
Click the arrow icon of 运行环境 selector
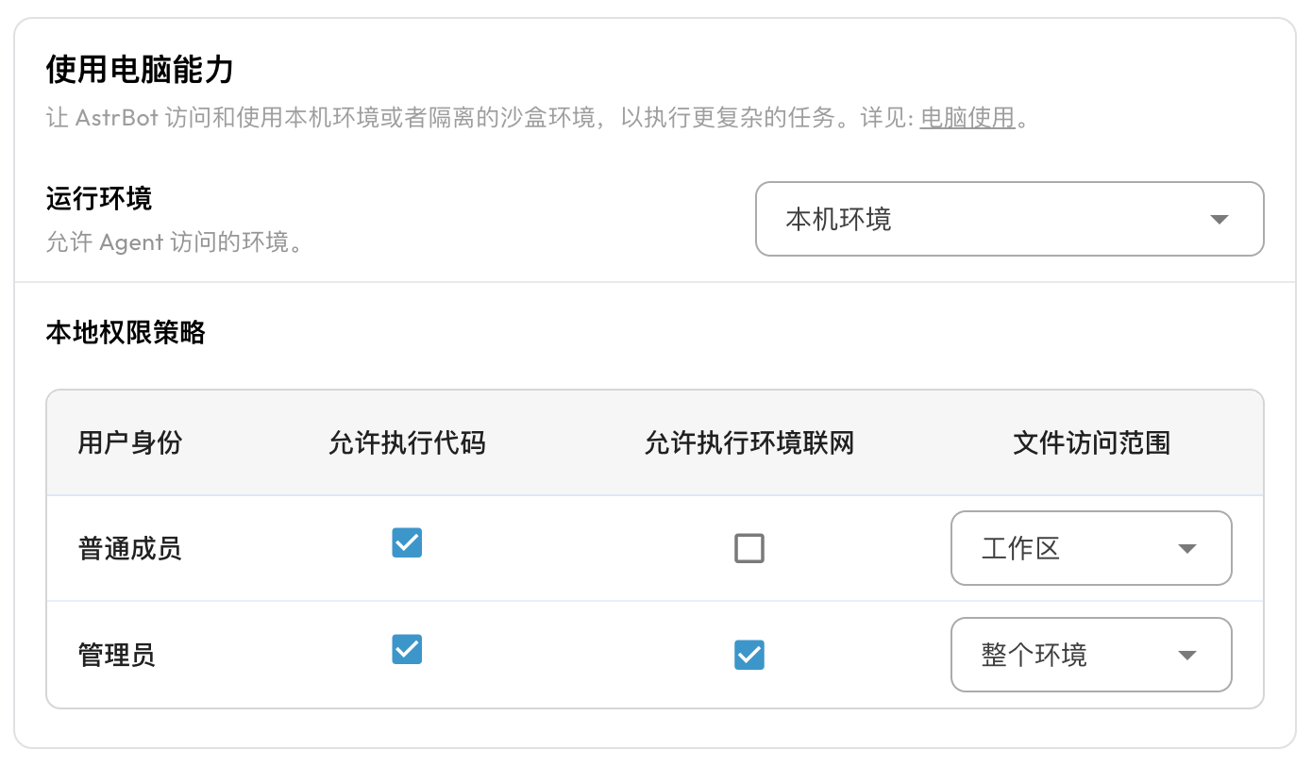(x=1219, y=219)
